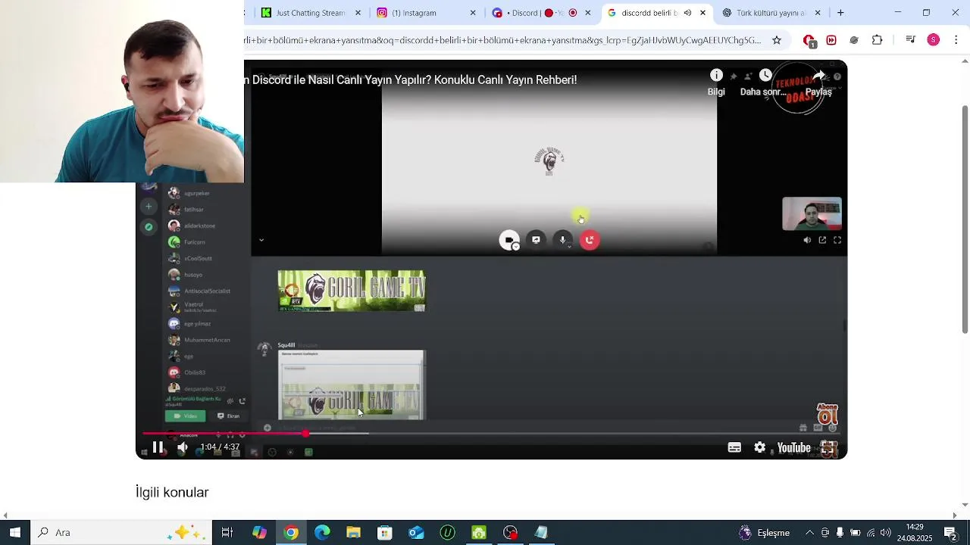The image size is (970, 545).
Task: Toggle subtitles on the video player
Action: (734, 447)
